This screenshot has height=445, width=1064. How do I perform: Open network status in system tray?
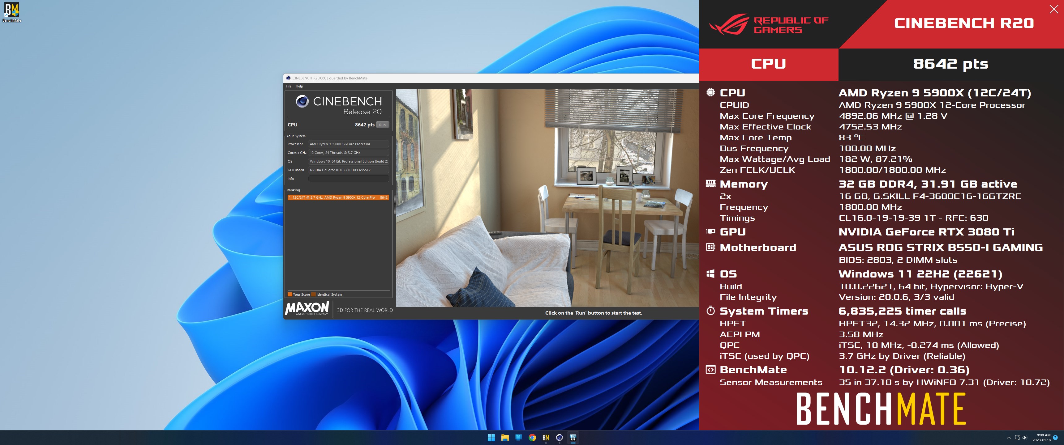(1017, 438)
